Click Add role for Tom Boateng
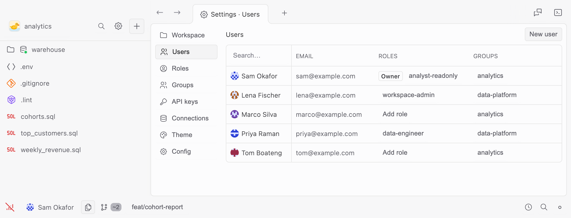This screenshot has width=571, height=218. [x=395, y=153]
